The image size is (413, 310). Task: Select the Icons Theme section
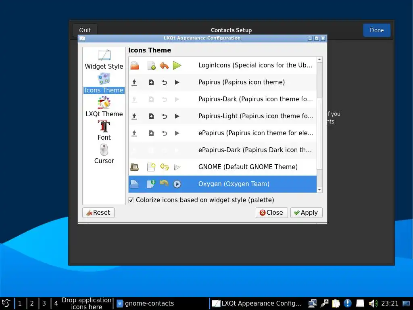104,83
